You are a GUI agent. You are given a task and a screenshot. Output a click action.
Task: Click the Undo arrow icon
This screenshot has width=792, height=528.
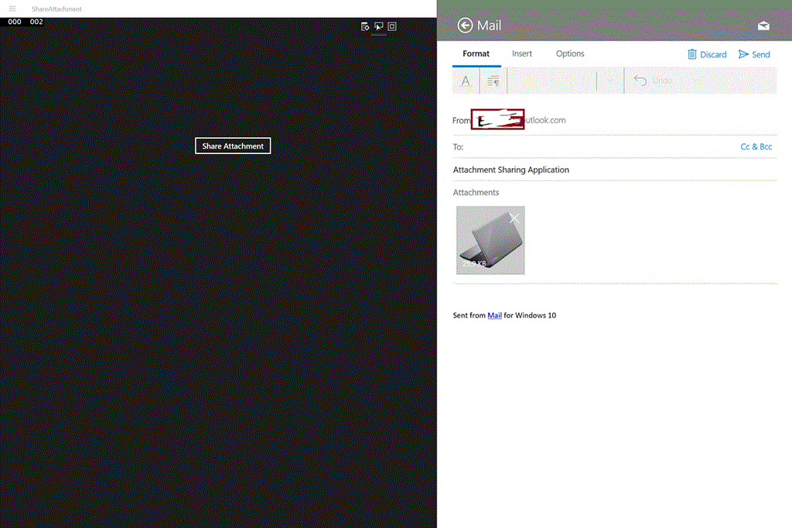tap(640, 81)
